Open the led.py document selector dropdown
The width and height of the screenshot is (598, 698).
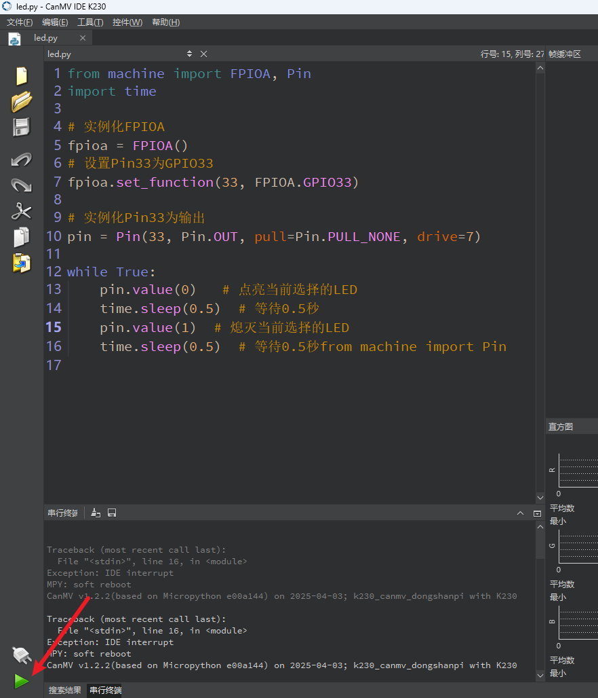189,54
